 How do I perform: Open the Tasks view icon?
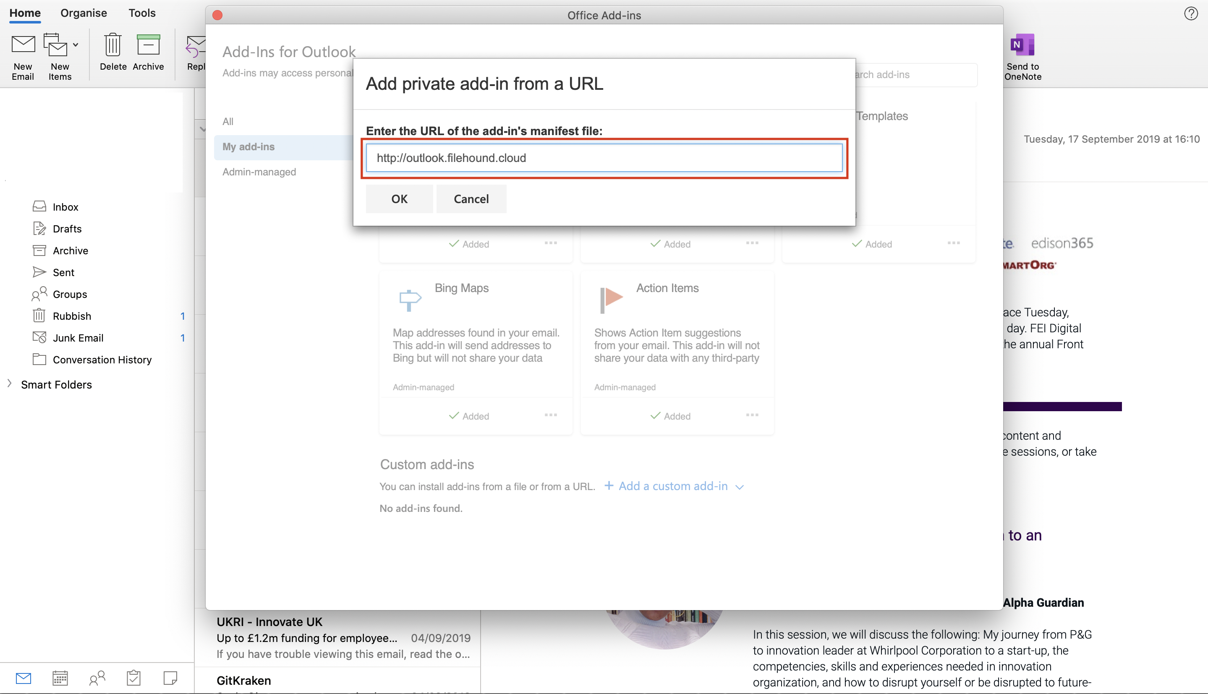click(x=133, y=677)
